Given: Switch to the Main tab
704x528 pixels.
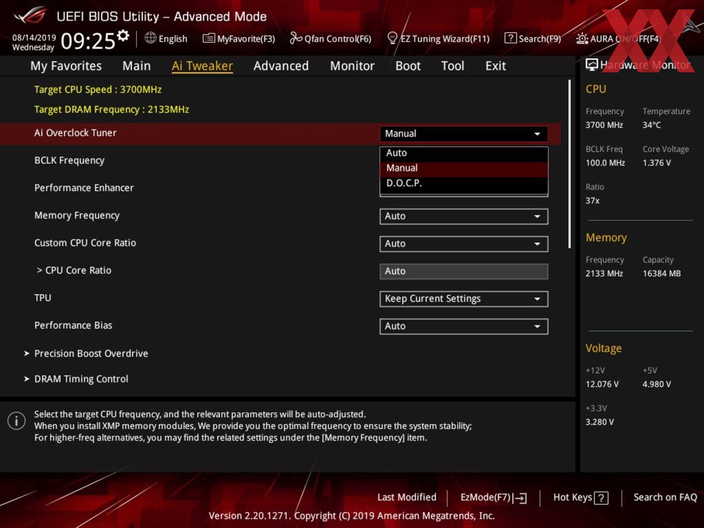Looking at the screenshot, I should click(137, 66).
